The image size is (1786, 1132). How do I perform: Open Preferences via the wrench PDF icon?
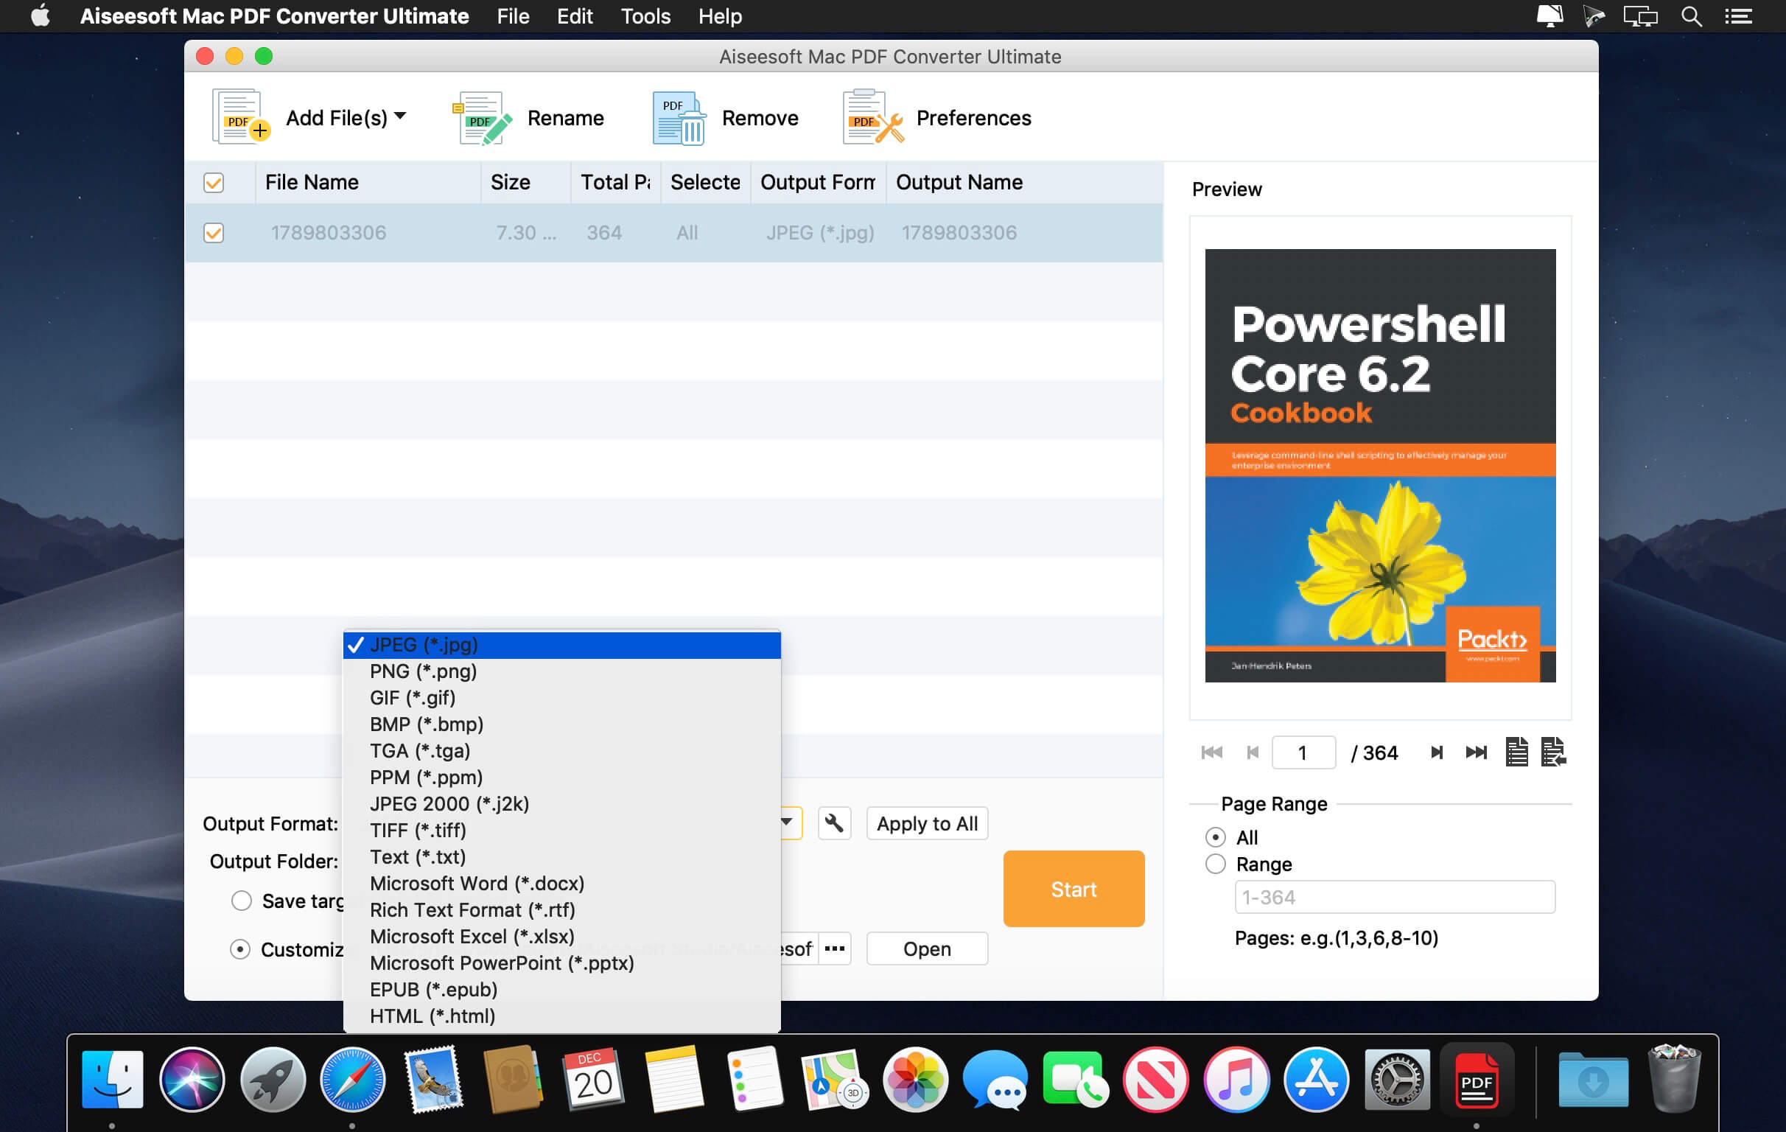click(873, 116)
